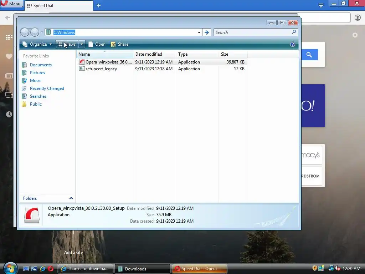Open the Macy's speed dial tile
Image resolution: width=365 pixels, height=274 pixels.
point(312,155)
